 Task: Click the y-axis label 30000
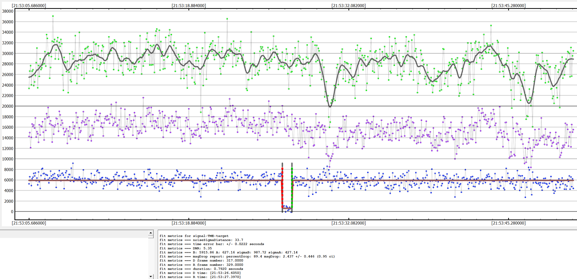(8, 53)
